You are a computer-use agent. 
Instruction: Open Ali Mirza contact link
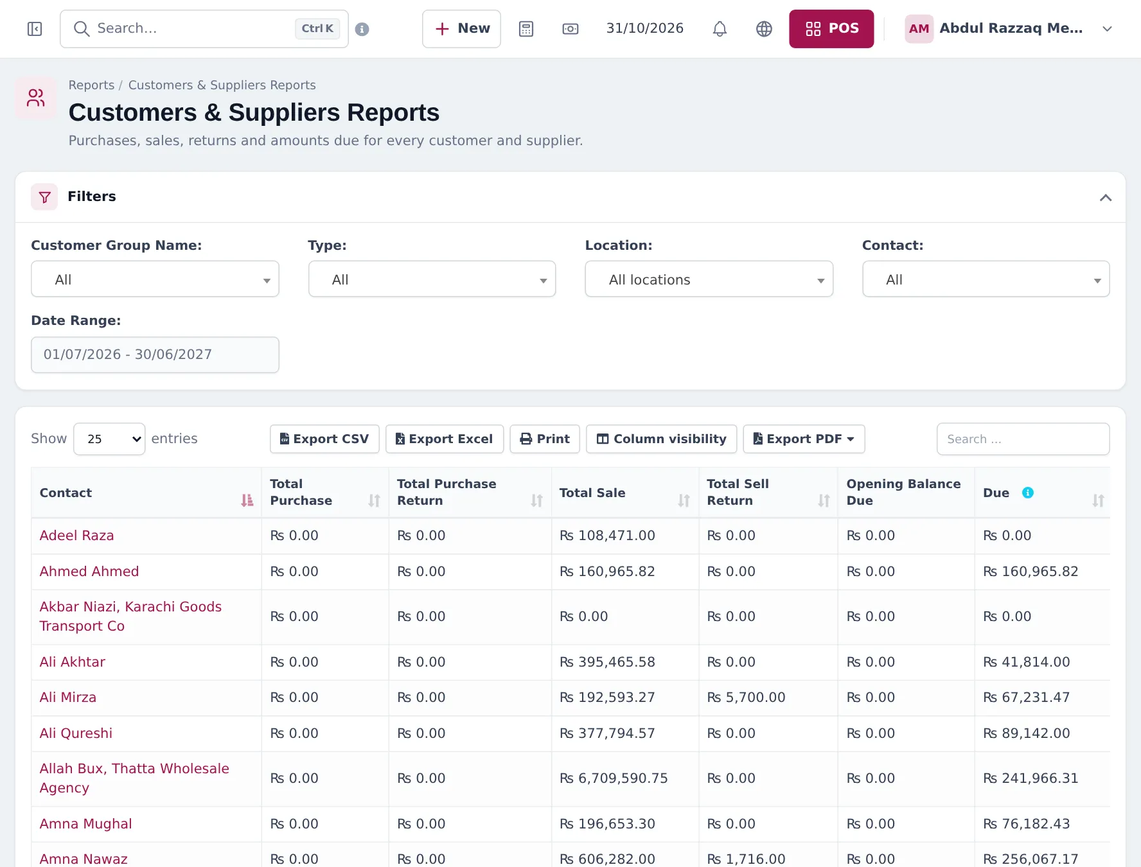68,697
